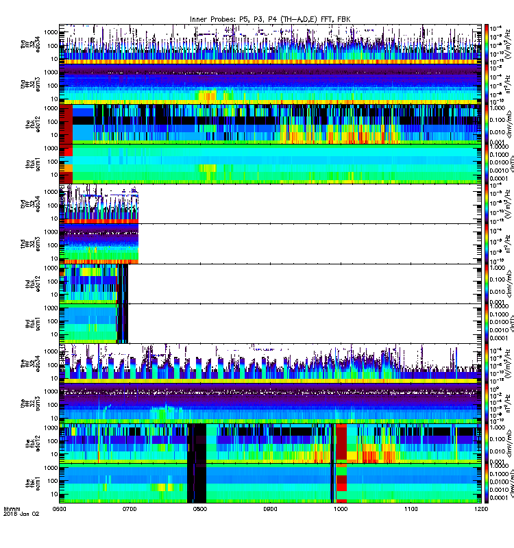Click the color scale bar beside tha fff edc34
This screenshot has width=514, height=548.
point(487,44)
